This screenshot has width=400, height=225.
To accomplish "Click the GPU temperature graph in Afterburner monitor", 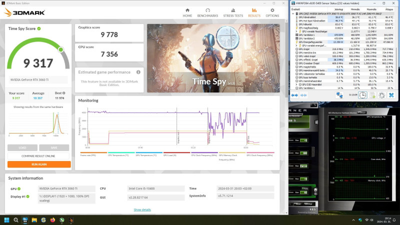I will 360,126.
